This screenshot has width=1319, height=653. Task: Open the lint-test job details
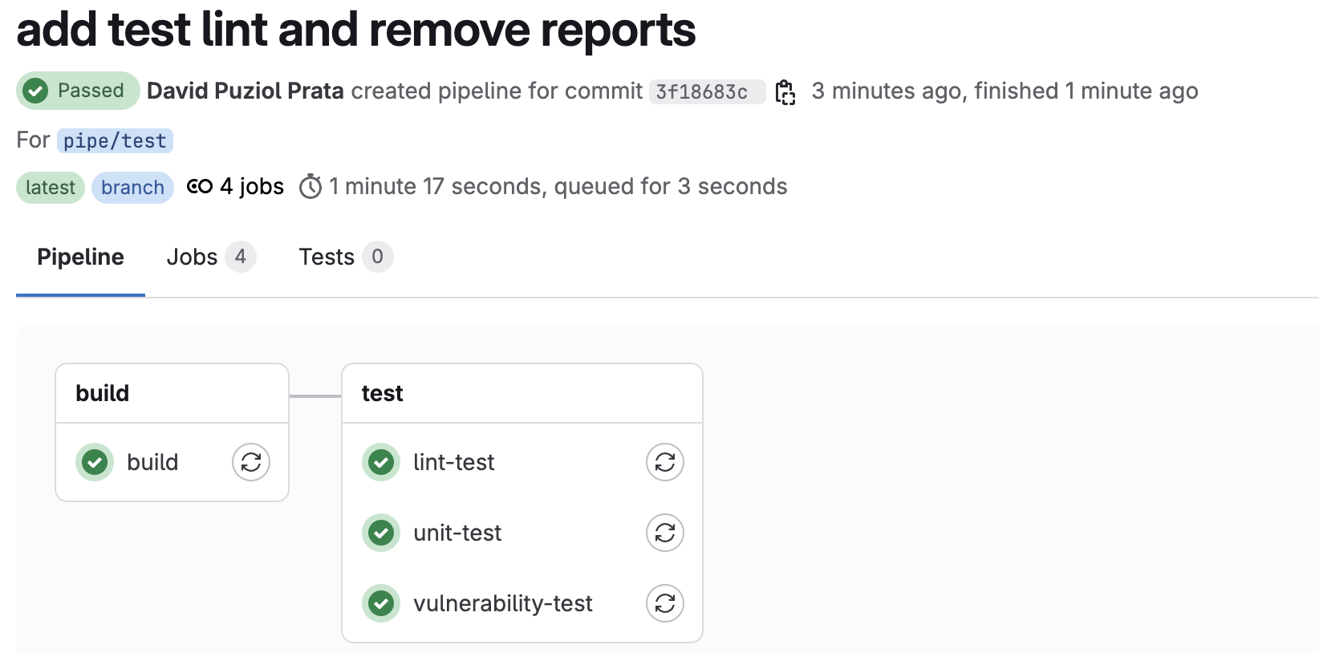(453, 462)
